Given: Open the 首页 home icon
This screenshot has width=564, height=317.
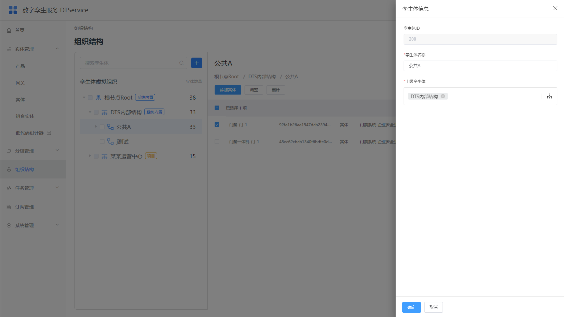Looking at the screenshot, I should pyautogui.click(x=9, y=30).
